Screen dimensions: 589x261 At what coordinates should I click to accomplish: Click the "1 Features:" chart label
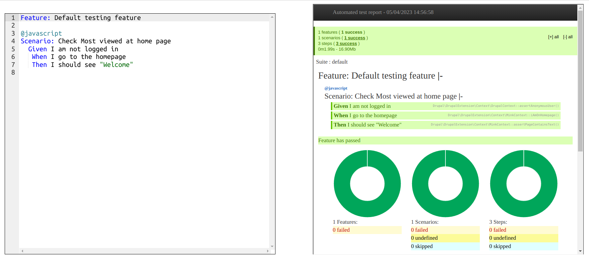coord(345,222)
